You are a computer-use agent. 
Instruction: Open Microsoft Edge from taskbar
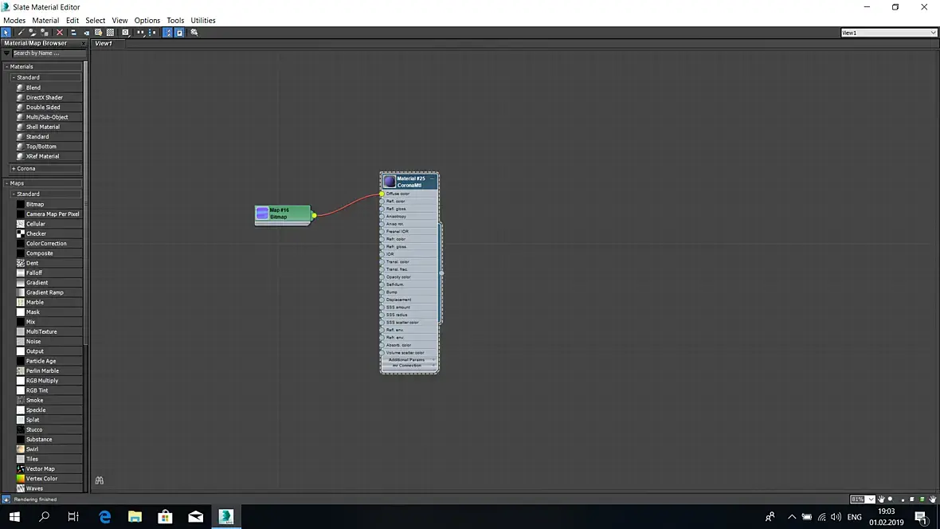point(105,516)
